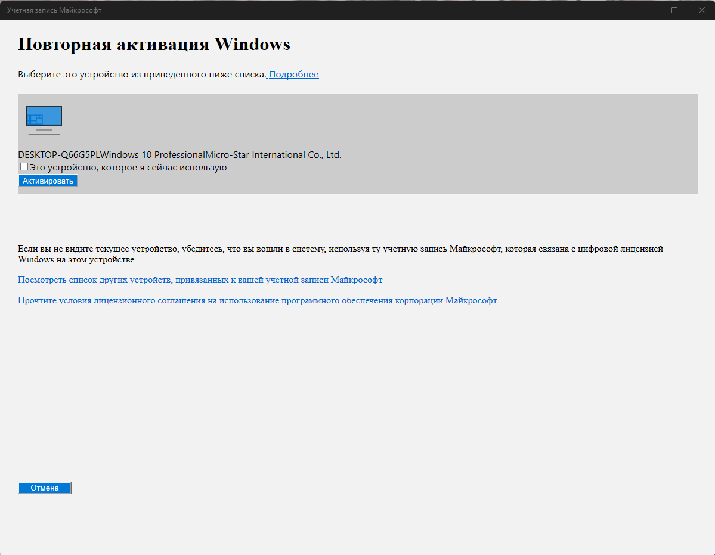The image size is (715, 555).
Task: Check 'Это устройство, которое я сейчас использую' box
Action: [x=24, y=167]
